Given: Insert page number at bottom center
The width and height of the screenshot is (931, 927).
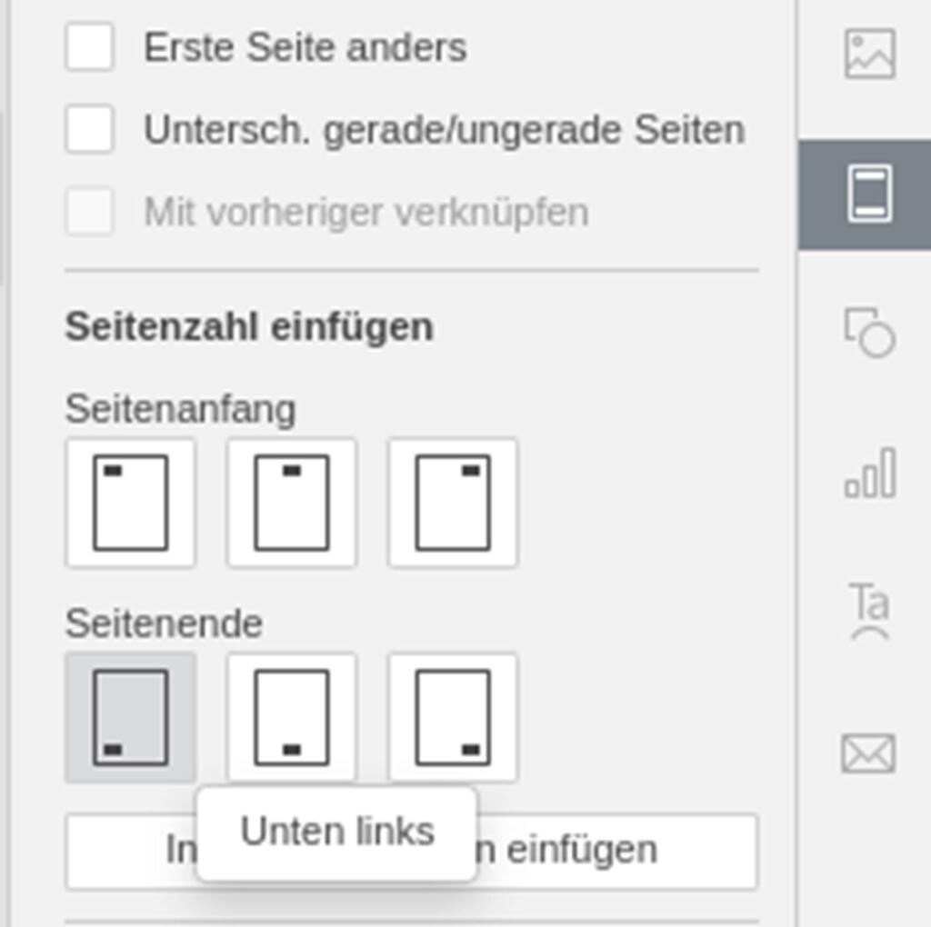Looking at the screenshot, I should point(292,717).
